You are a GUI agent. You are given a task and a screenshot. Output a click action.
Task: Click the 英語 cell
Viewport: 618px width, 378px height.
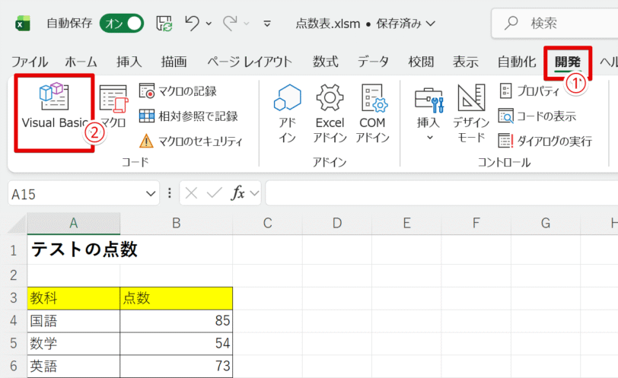click(x=74, y=366)
